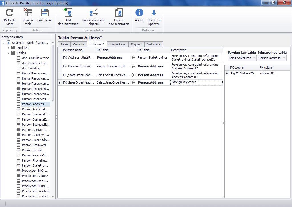Click the tree scroll-down arrow
Screen dimensions: 292x207
tap(53, 196)
